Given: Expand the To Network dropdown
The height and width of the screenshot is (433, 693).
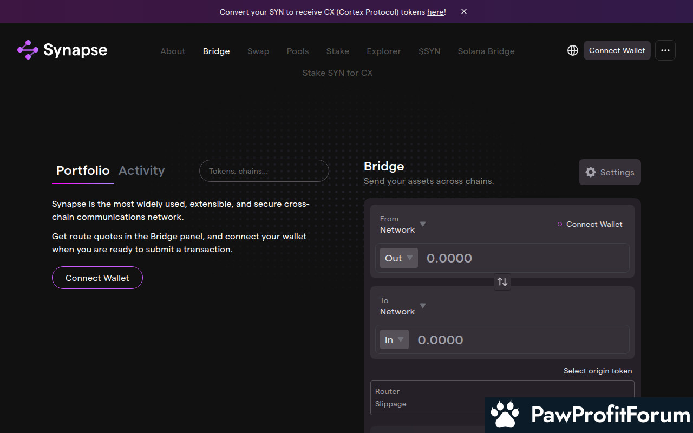Looking at the screenshot, I should [403, 306].
